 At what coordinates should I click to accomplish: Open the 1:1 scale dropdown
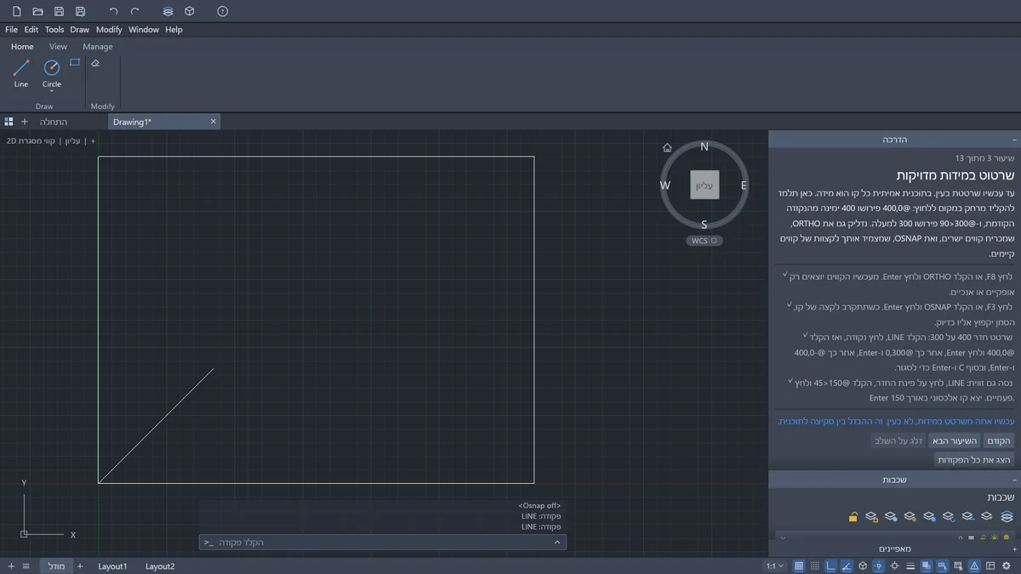point(775,565)
